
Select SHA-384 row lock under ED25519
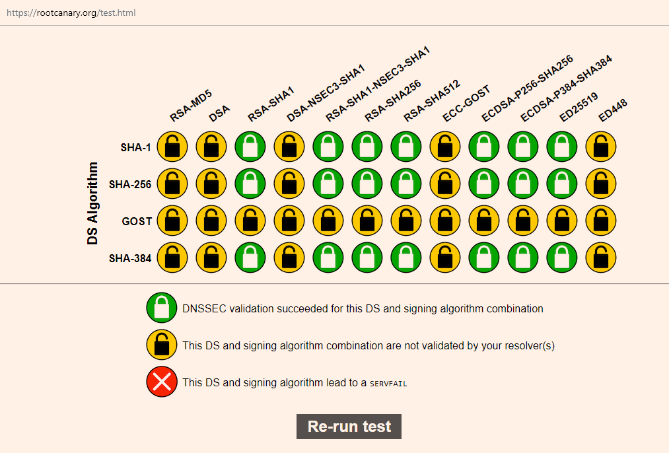click(x=562, y=258)
